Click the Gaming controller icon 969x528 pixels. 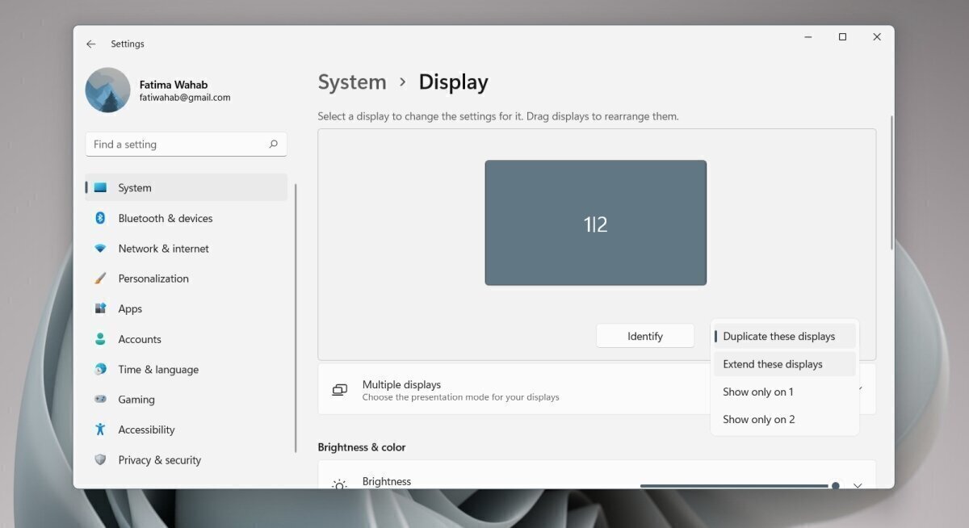pos(100,399)
